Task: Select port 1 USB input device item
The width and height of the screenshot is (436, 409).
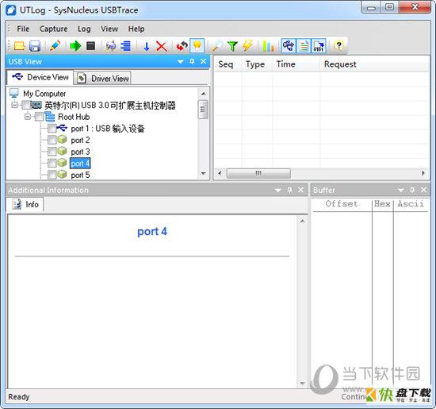Action: 108,129
